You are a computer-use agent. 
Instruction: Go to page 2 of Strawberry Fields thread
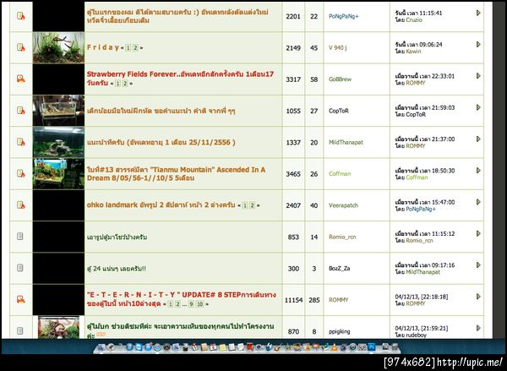pos(125,84)
